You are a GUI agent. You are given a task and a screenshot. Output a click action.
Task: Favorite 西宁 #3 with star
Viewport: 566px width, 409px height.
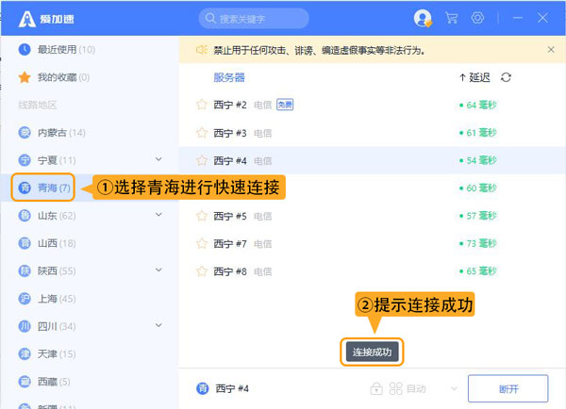click(202, 133)
